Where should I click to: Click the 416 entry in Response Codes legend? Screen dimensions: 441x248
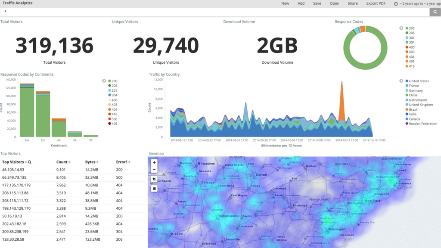410,66
